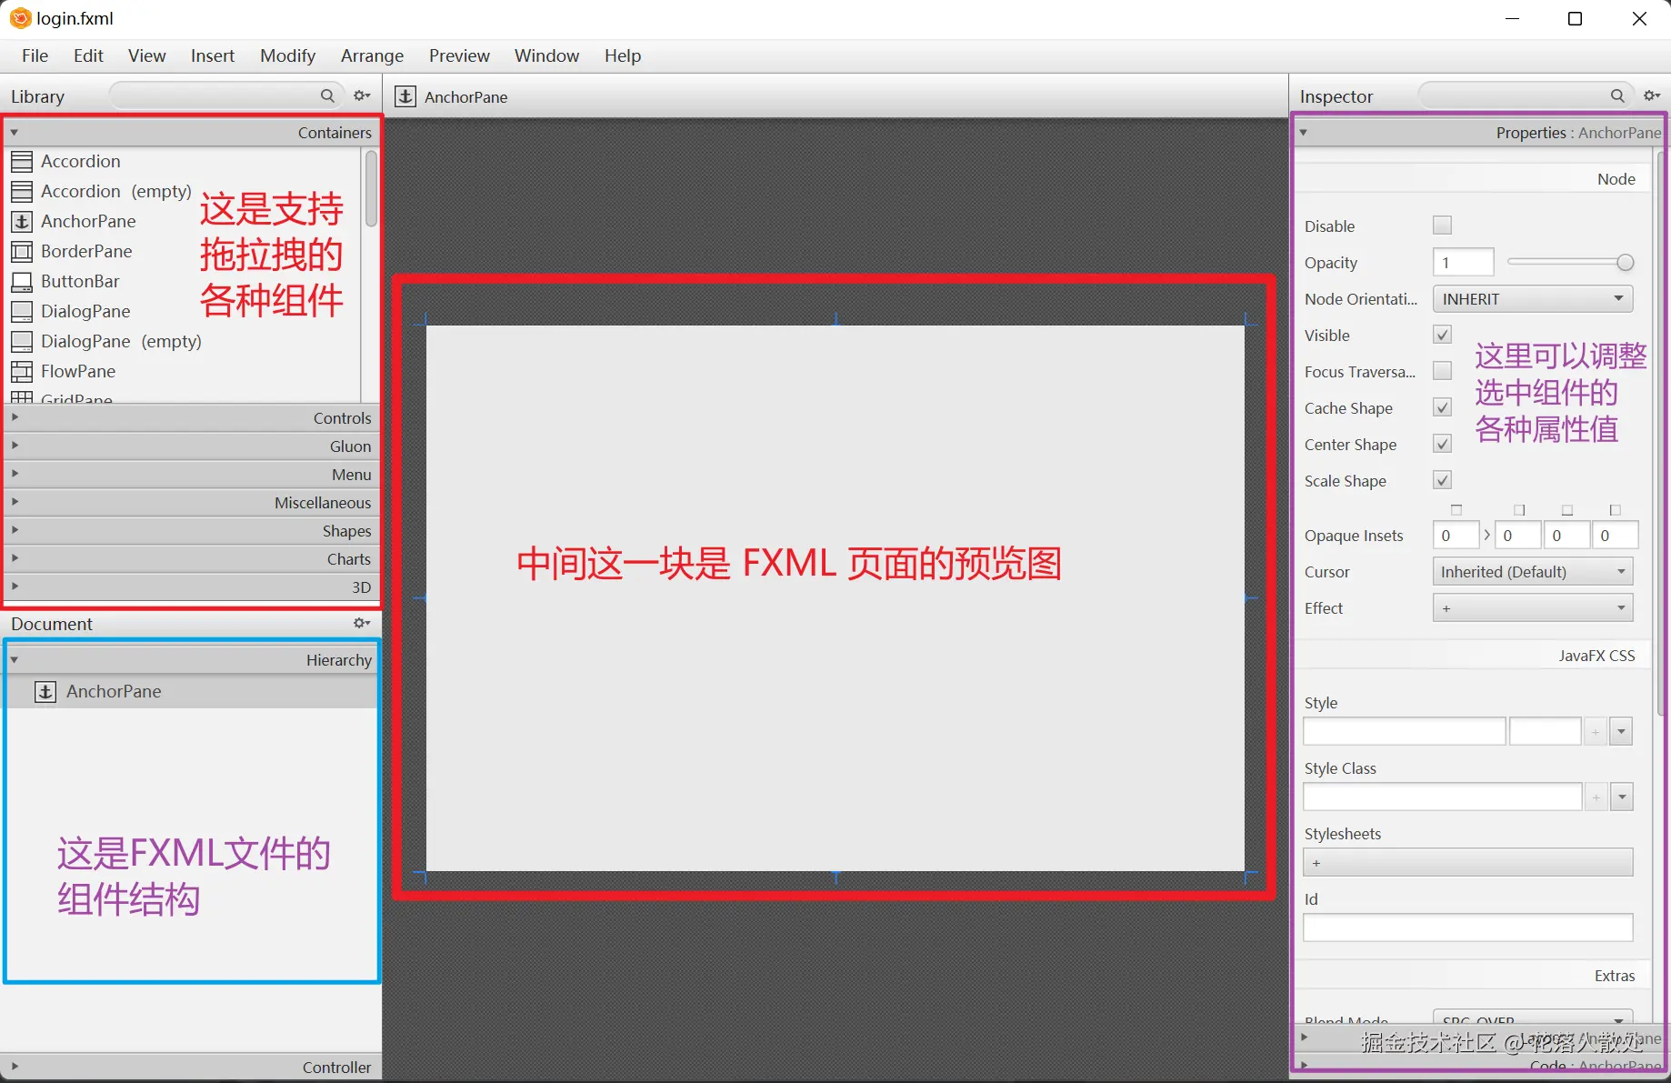Open the Window menu
This screenshot has height=1083, width=1671.
tap(546, 55)
